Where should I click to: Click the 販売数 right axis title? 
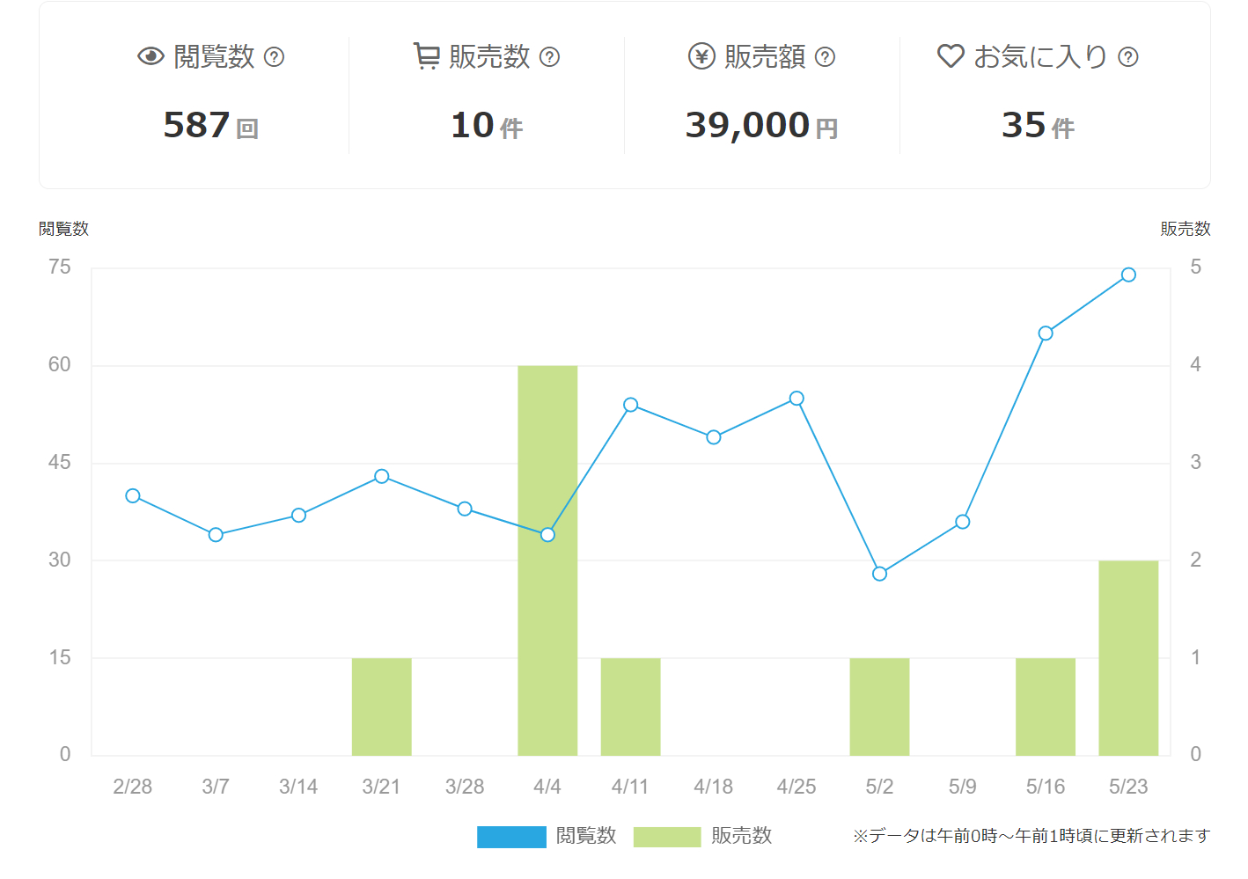tap(1186, 229)
